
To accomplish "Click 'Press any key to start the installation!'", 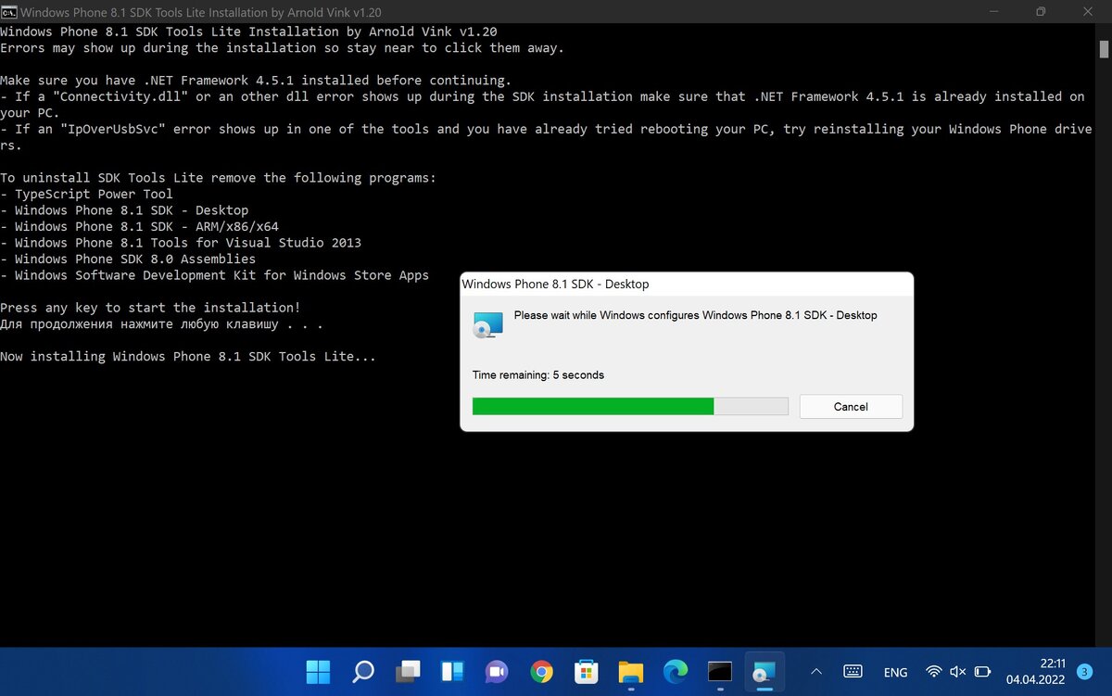I will point(150,307).
